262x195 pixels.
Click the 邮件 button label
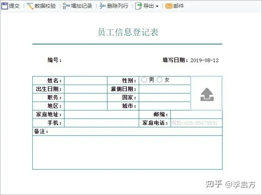pyautogui.click(x=178, y=6)
